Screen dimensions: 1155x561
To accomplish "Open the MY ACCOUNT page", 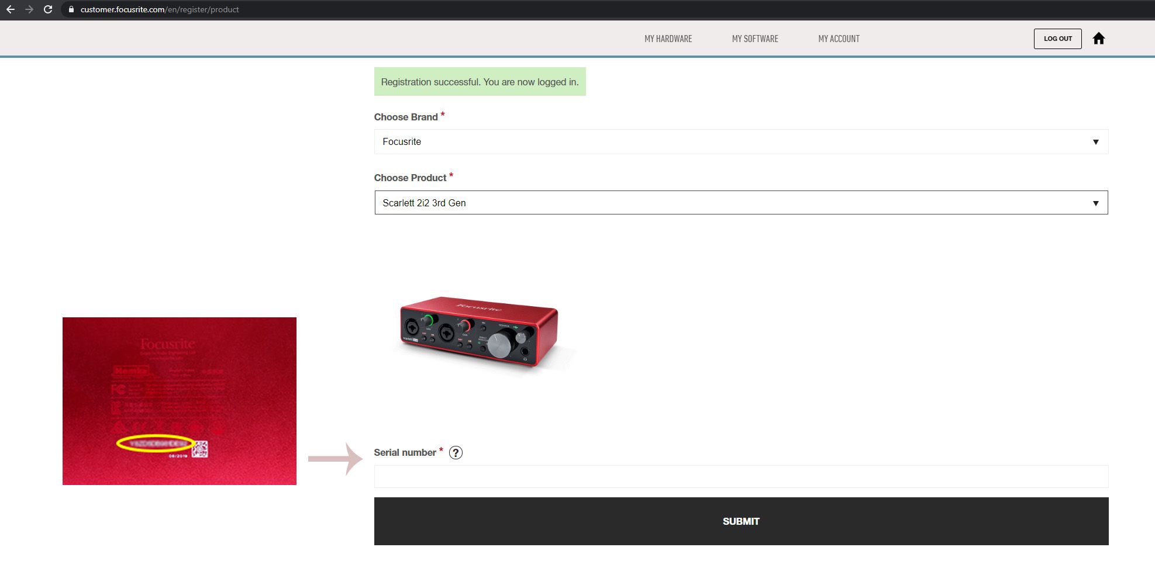I will pyautogui.click(x=838, y=39).
